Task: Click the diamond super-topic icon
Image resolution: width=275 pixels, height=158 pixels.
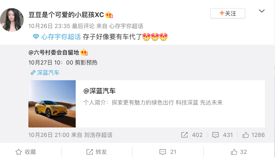Action: click(36, 37)
